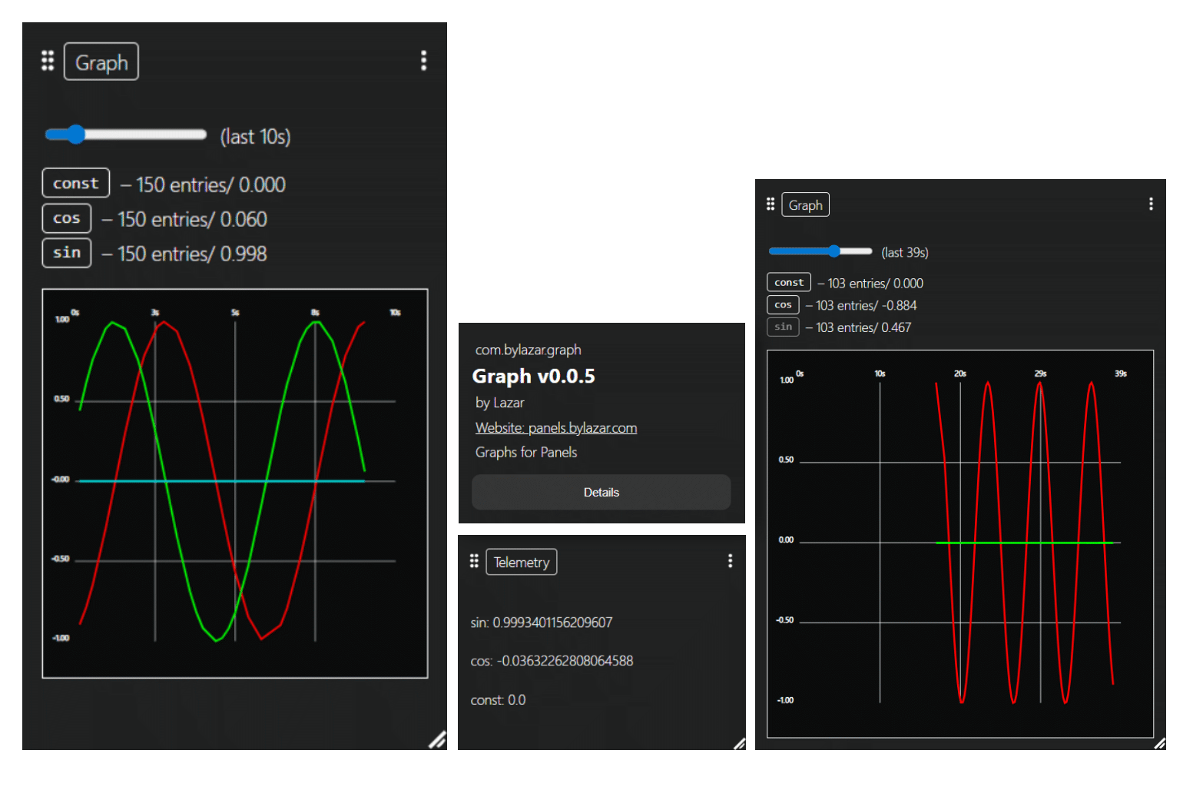The height and width of the screenshot is (787, 1203).
Task: Click the left graph plot area with sine curves
Action: (x=235, y=483)
